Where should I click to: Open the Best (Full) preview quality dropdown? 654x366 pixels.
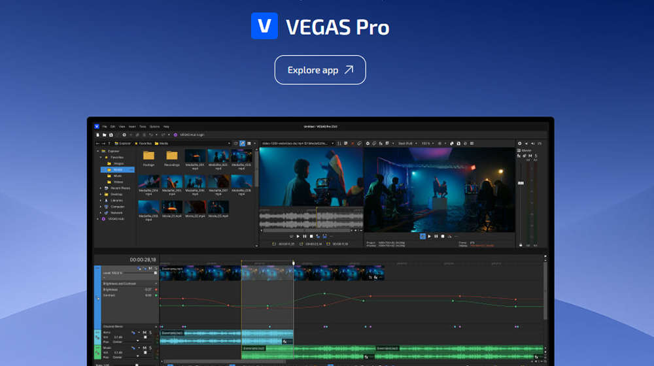(408, 143)
